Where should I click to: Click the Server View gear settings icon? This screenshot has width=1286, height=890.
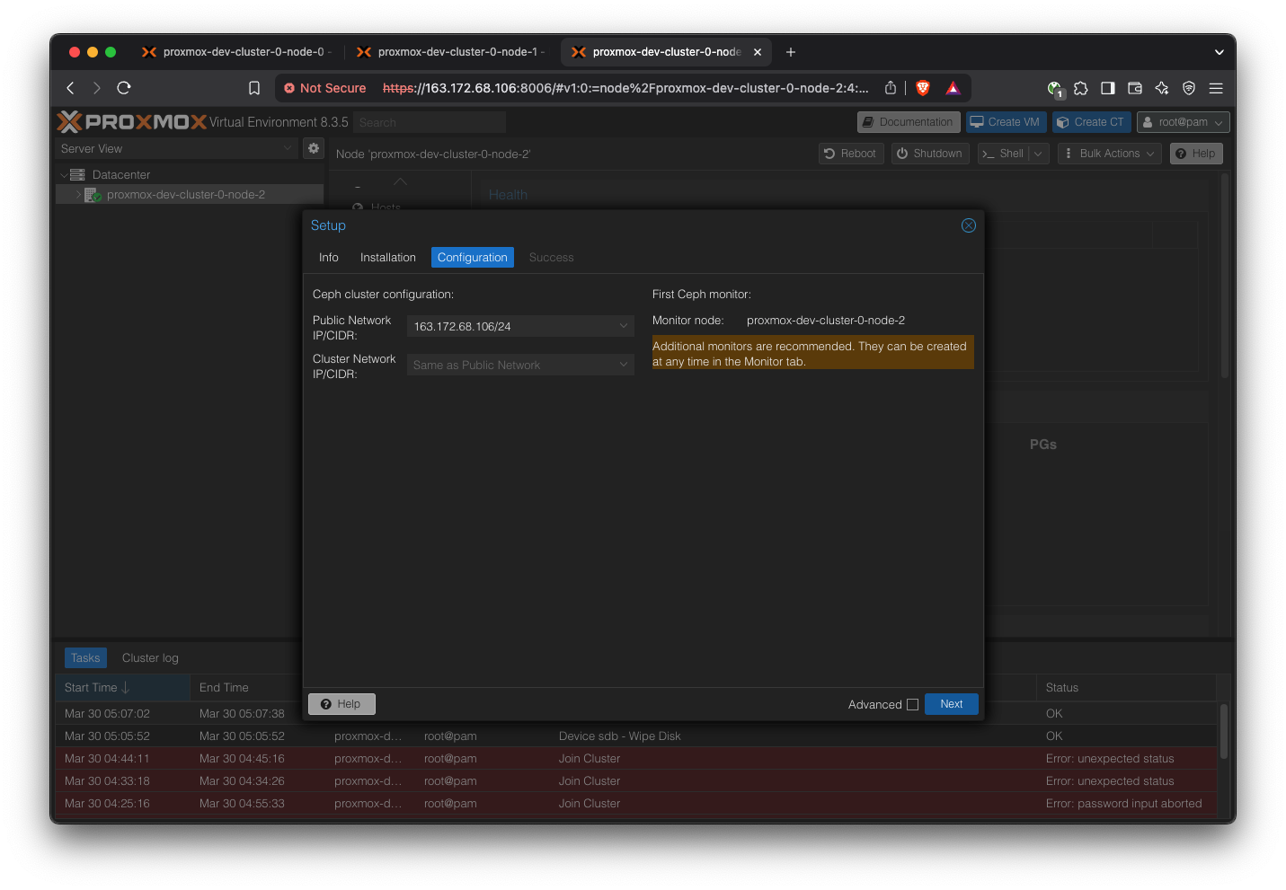314,148
